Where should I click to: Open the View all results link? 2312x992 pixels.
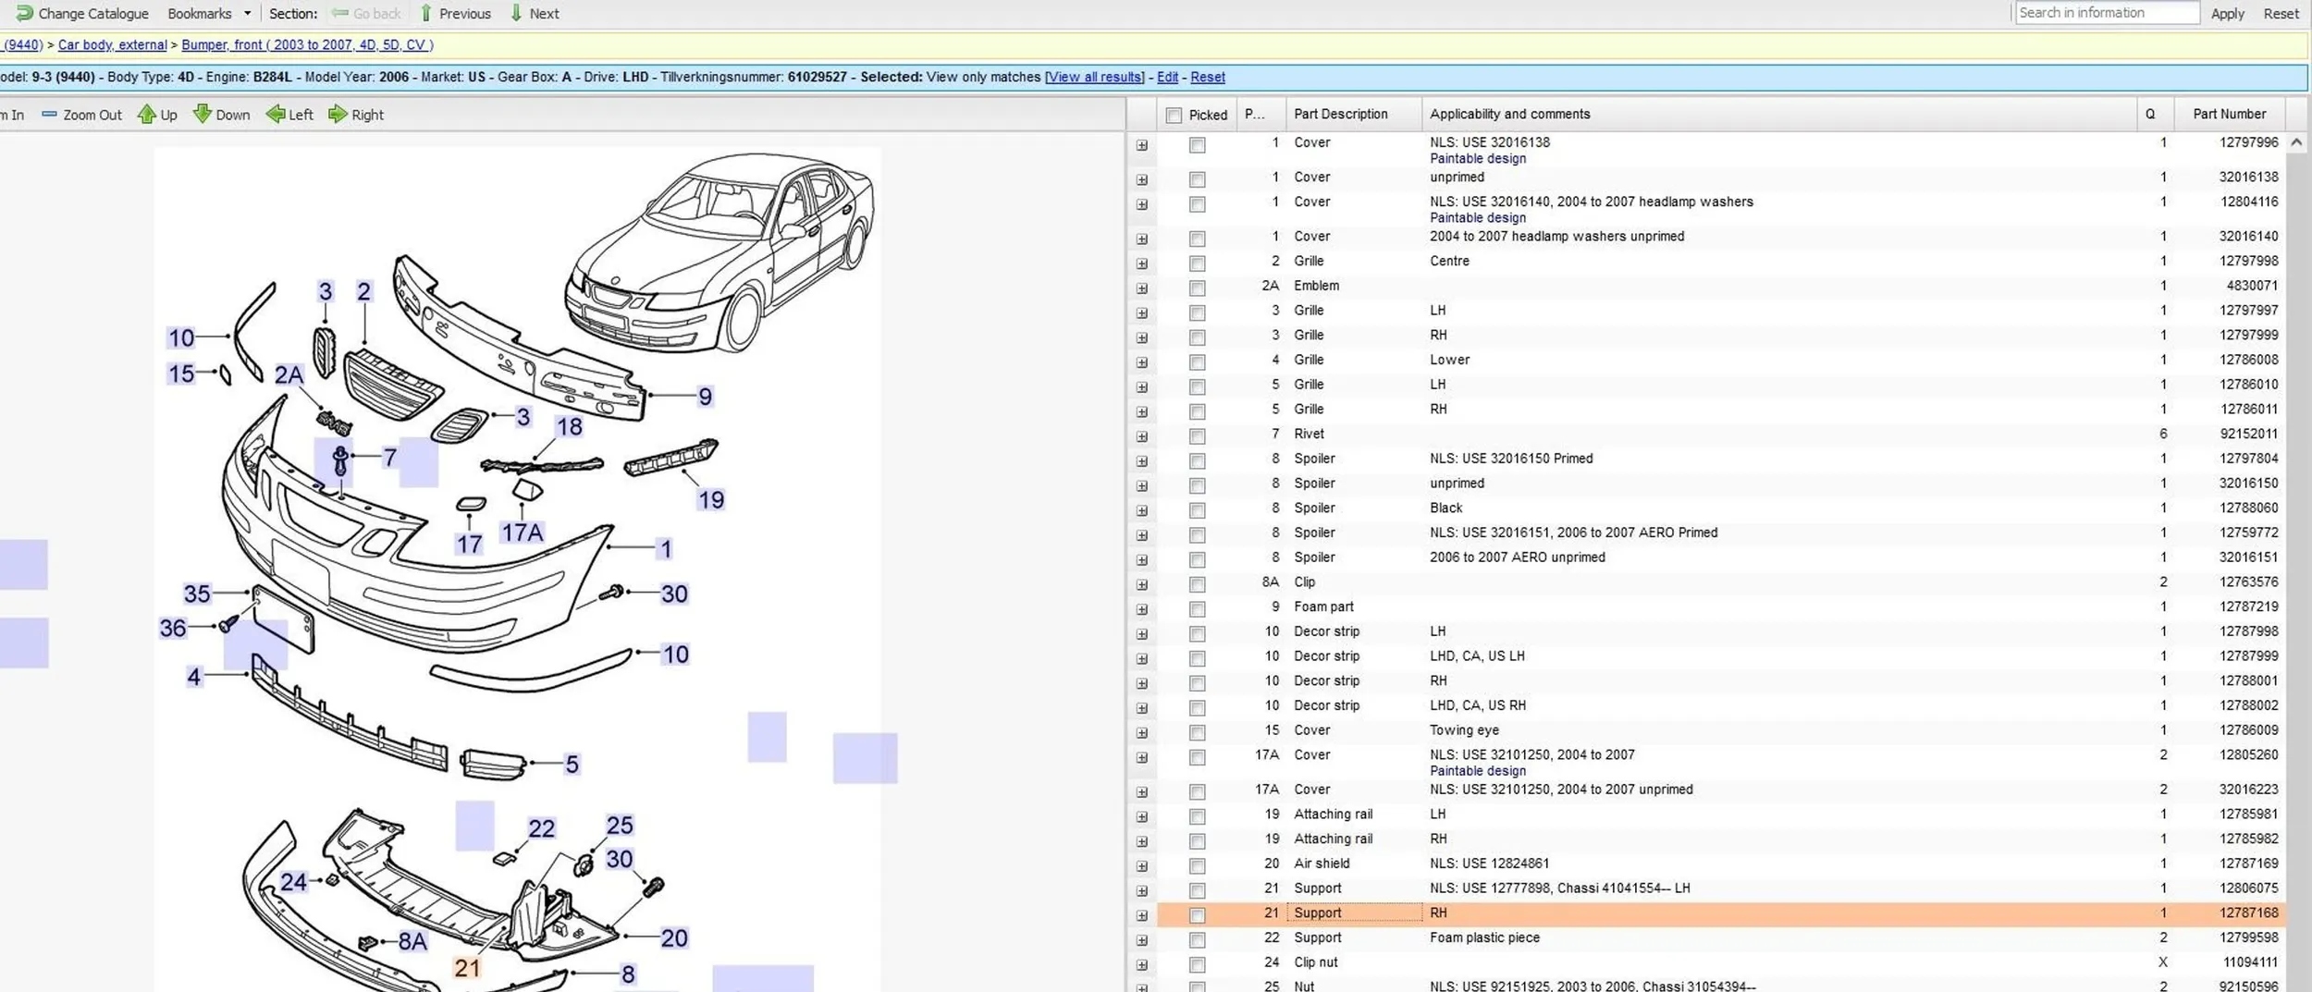tap(1094, 77)
